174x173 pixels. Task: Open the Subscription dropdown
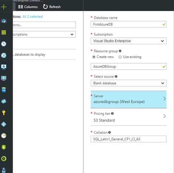tap(129, 41)
